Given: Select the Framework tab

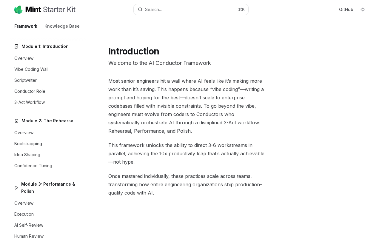Looking at the screenshot, I should [26, 26].
